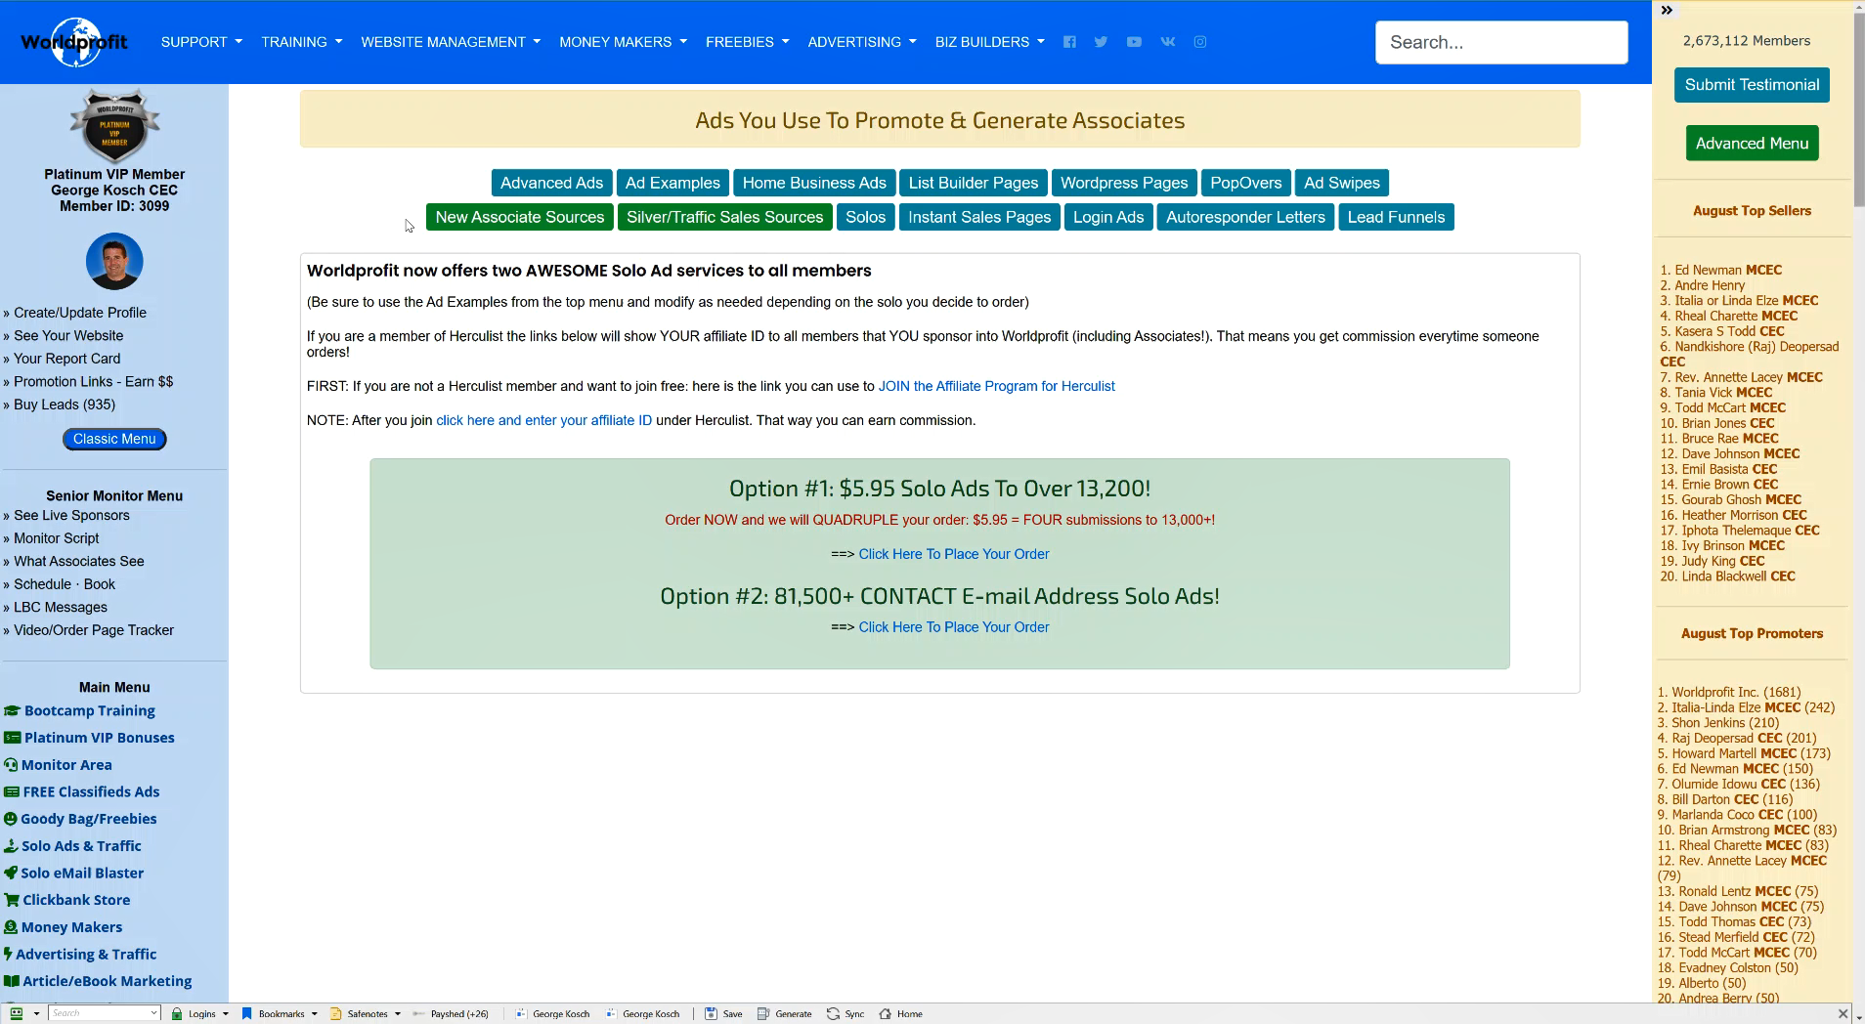Select the PopOvers tab
Screen dimensions: 1865x1024
coord(1245,183)
